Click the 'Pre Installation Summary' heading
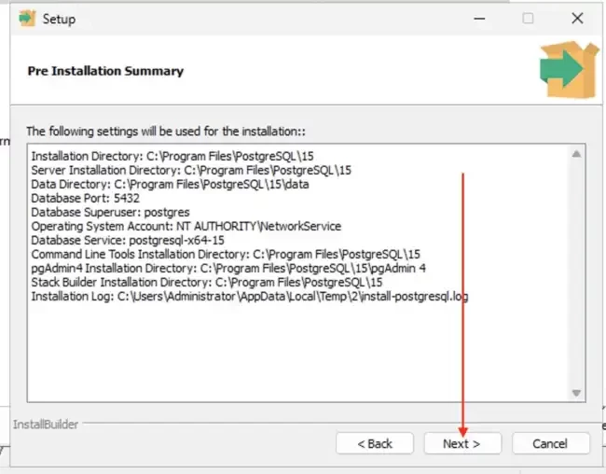606x474 pixels. click(x=105, y=71)
